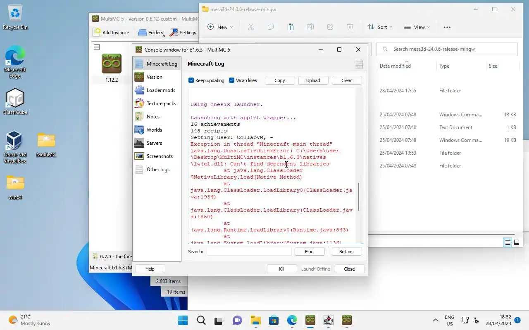Open the New dropdown in Explorer
Image resolution: width=529 pixels, height=330 pixels.
coord(220,27)
